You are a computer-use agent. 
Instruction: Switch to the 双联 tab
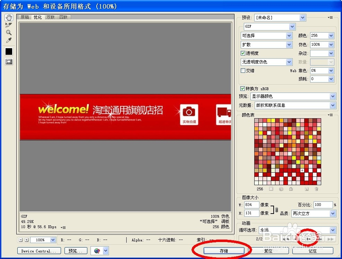click(x=50, y=17)
